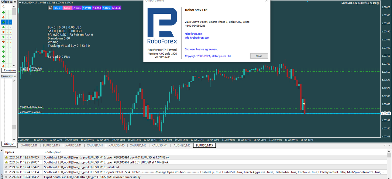
Task: Close the Navigator panel
Action: [15, 76]
